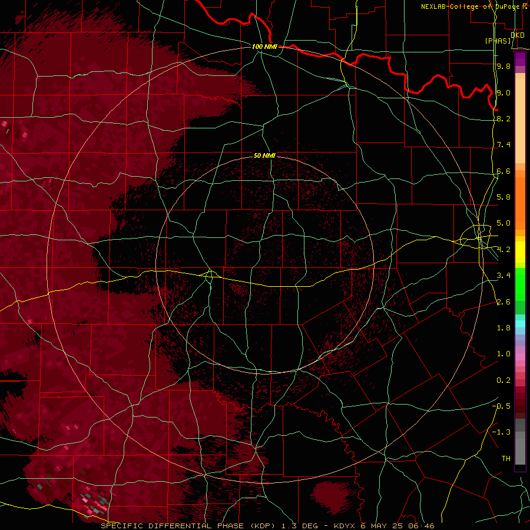The width and height of the screenshot is (530, 530).
Task: Click the 1.8 legend value
Action: [x=503, y=328]
